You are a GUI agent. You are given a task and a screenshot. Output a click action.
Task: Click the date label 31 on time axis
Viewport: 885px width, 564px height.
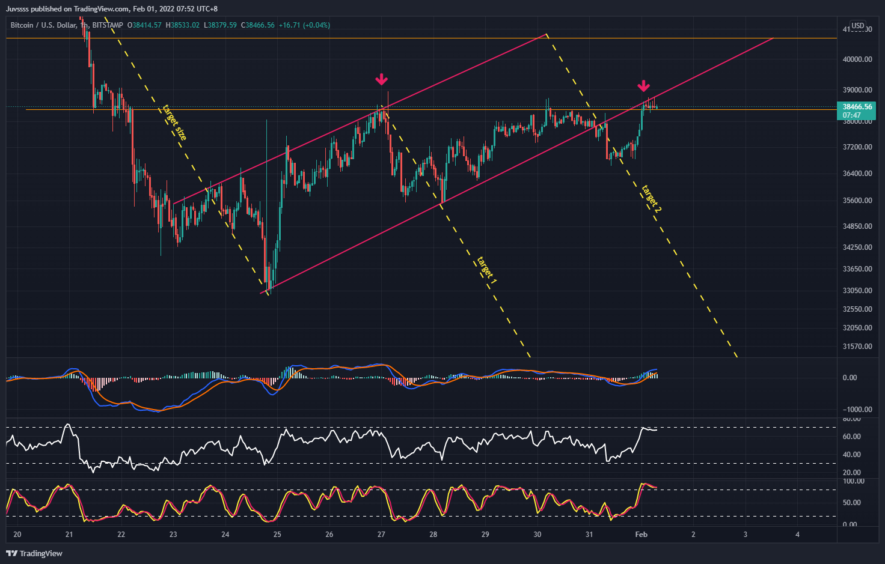[589, 535]
